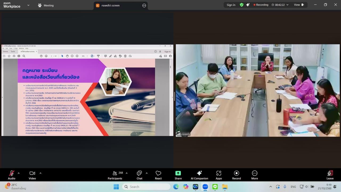
Task: Click the green Share screen button
Action: click(x=178, y=175)
